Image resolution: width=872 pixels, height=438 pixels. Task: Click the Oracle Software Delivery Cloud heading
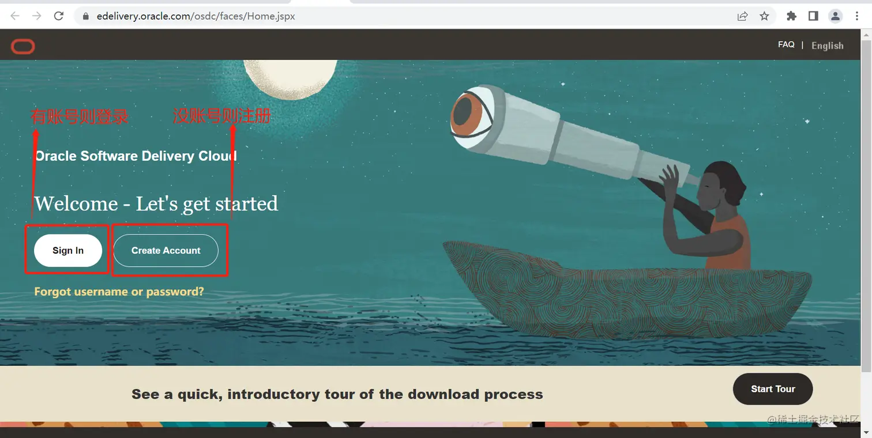[x=136, y=156]
